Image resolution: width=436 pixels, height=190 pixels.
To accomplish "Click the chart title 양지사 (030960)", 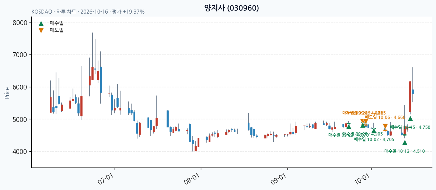I will [231, 8].
